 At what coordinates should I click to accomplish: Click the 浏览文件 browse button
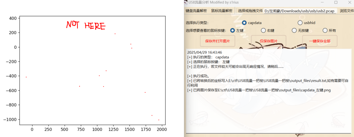pos(347,11)
